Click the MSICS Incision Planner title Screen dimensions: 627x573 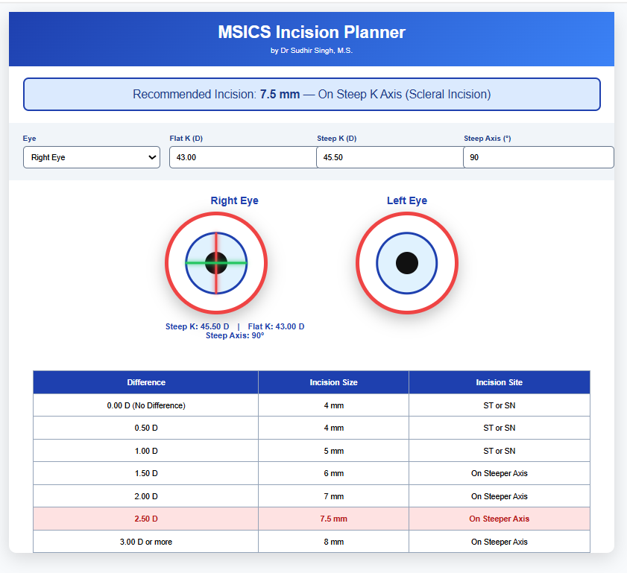pyautogui.click(x=312, y=32)
